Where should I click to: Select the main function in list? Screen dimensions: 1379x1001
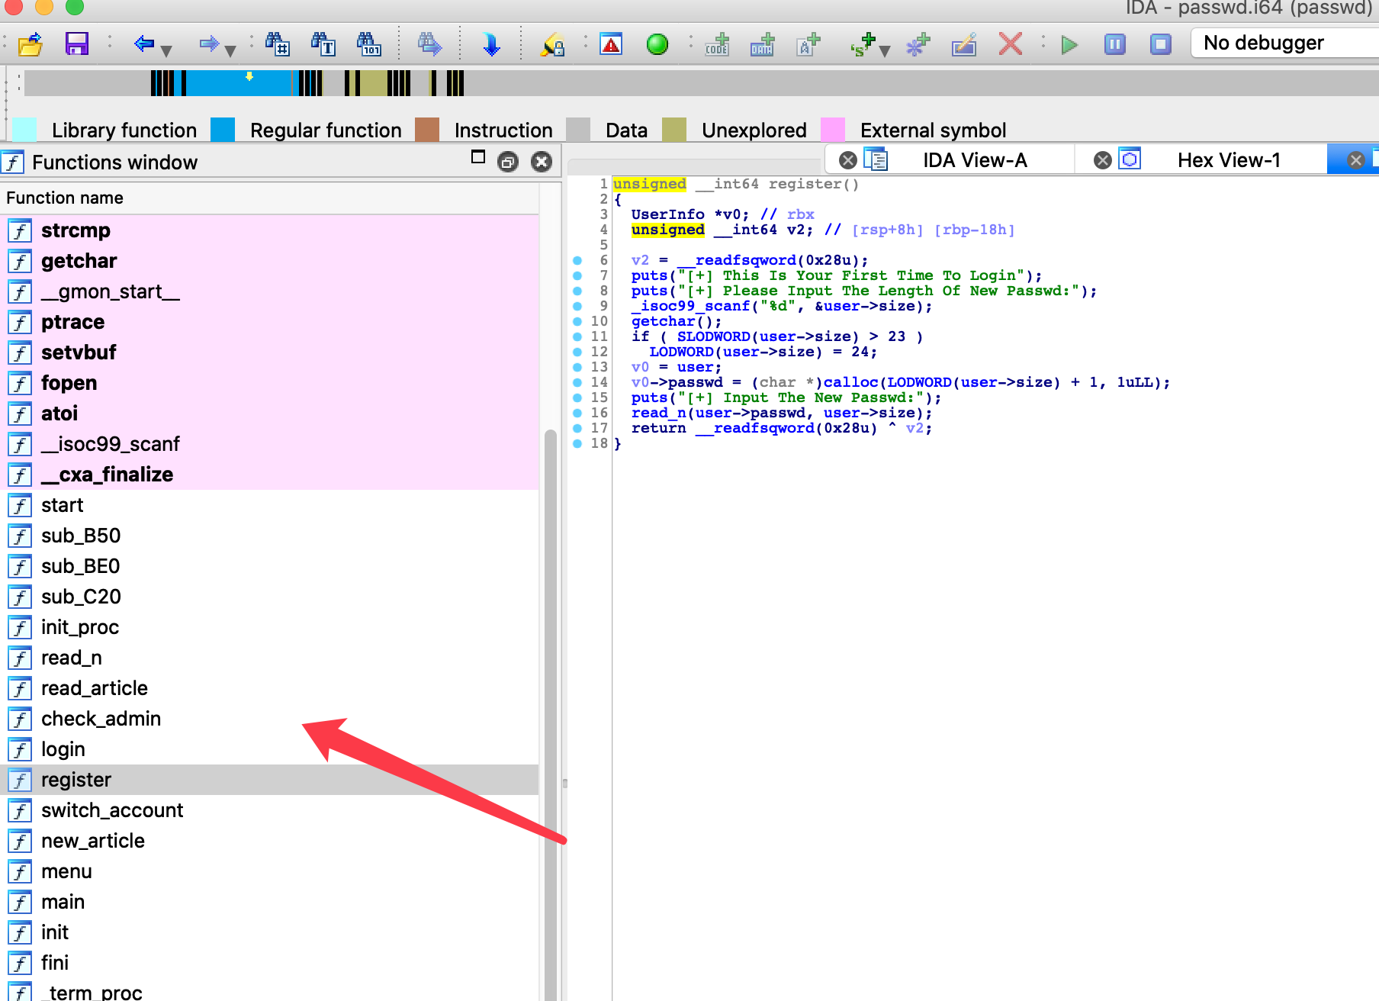click(x=63, y=902)
